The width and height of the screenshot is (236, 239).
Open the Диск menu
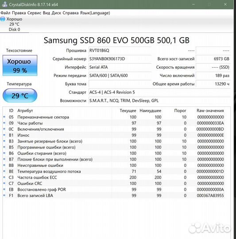coord(56,13)
